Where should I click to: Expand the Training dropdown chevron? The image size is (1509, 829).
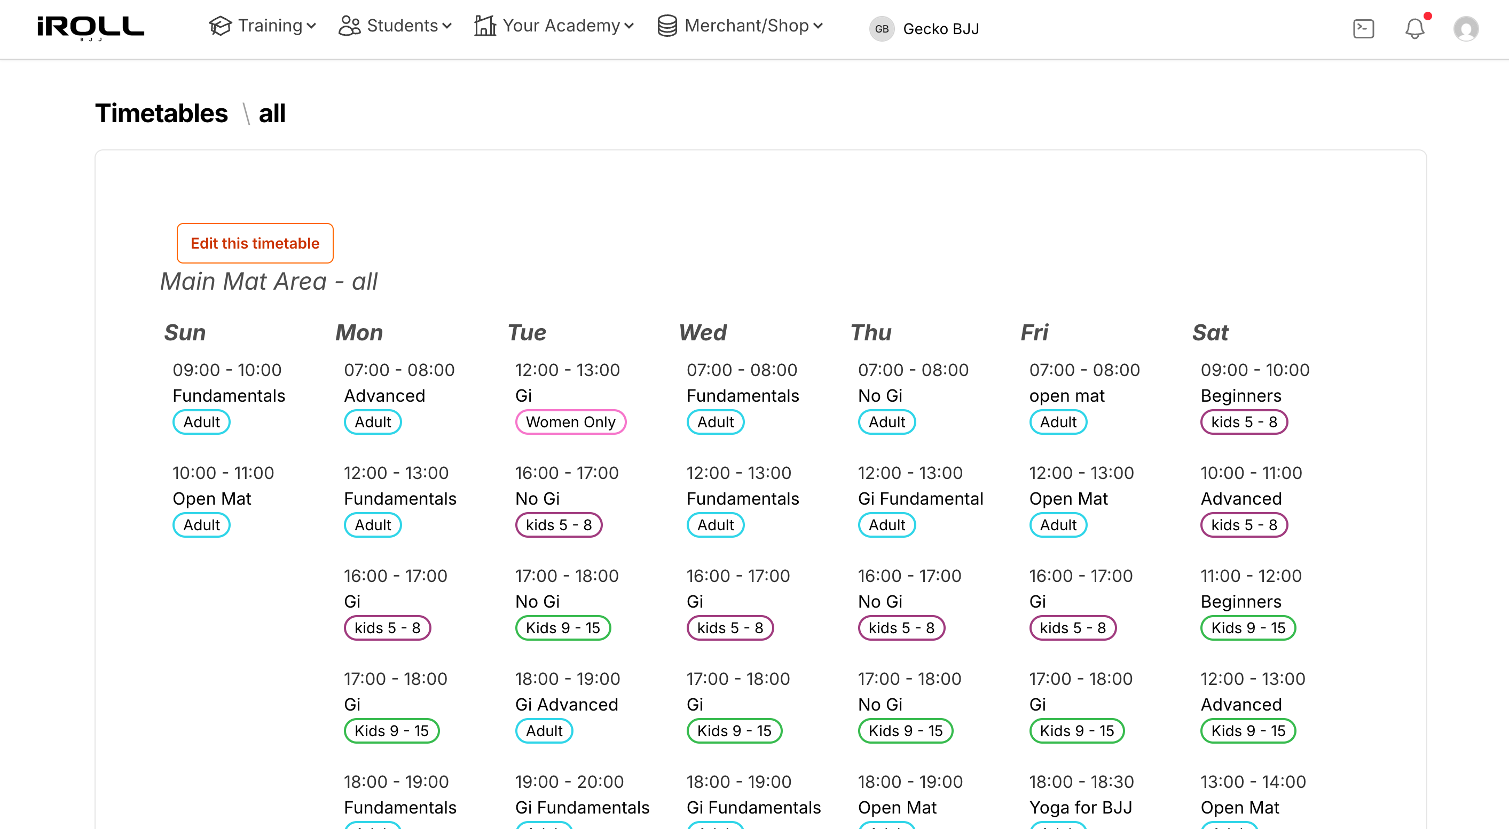coord(311,26)
